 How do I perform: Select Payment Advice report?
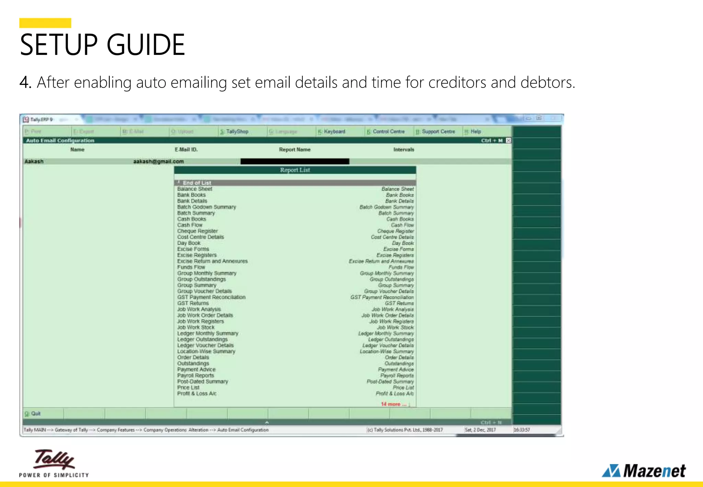click(x=295, y=370)
